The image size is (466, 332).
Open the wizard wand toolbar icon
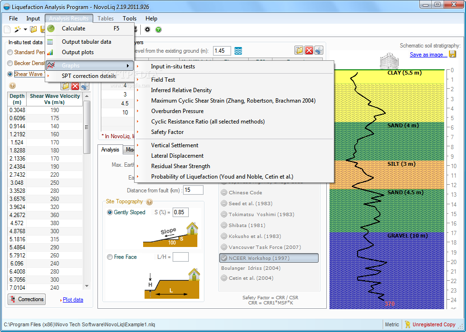pyautogui.click(x=18, y=29)
